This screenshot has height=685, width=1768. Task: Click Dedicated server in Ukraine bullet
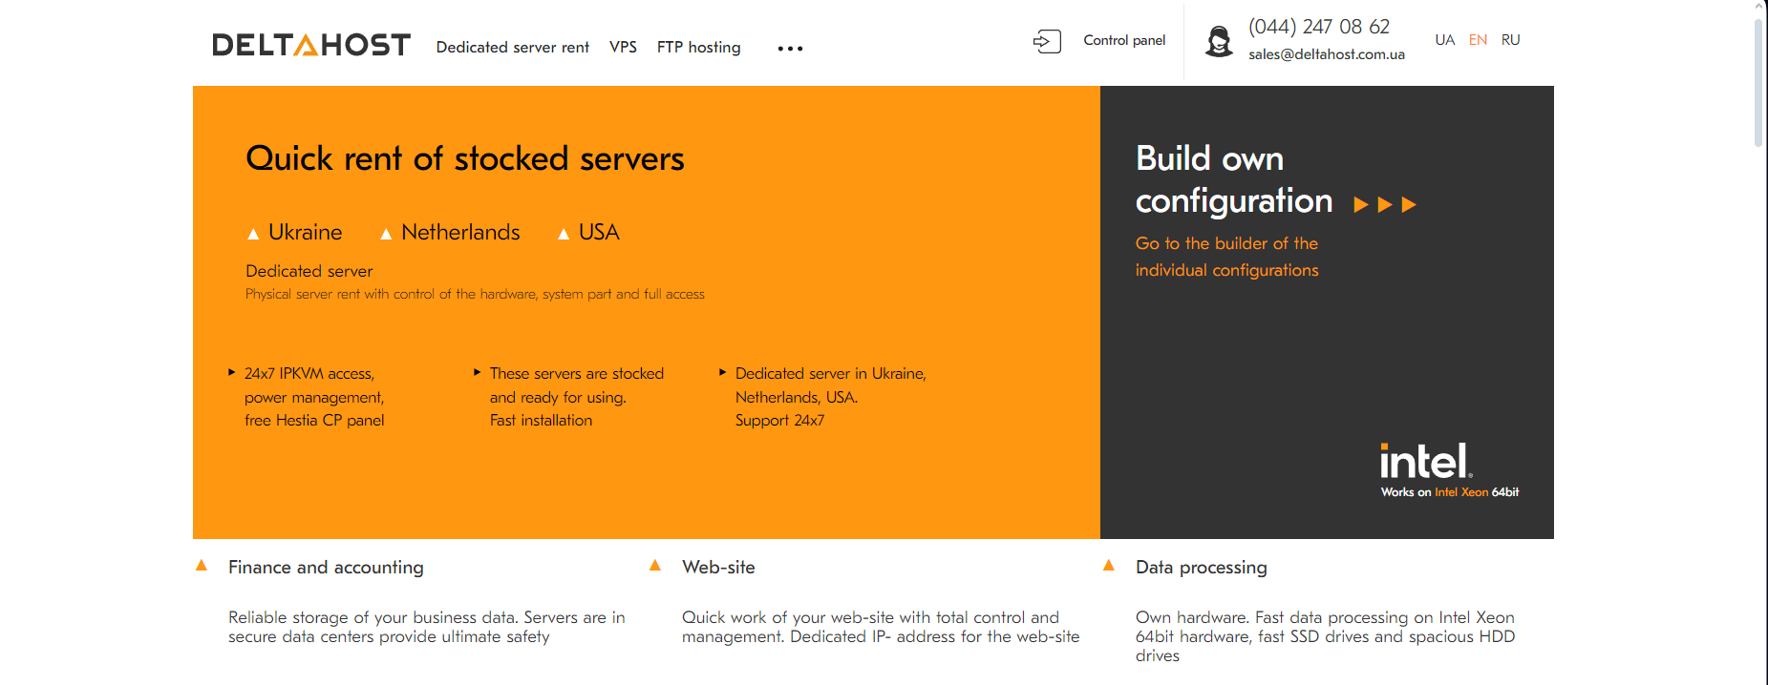(831, 397)
